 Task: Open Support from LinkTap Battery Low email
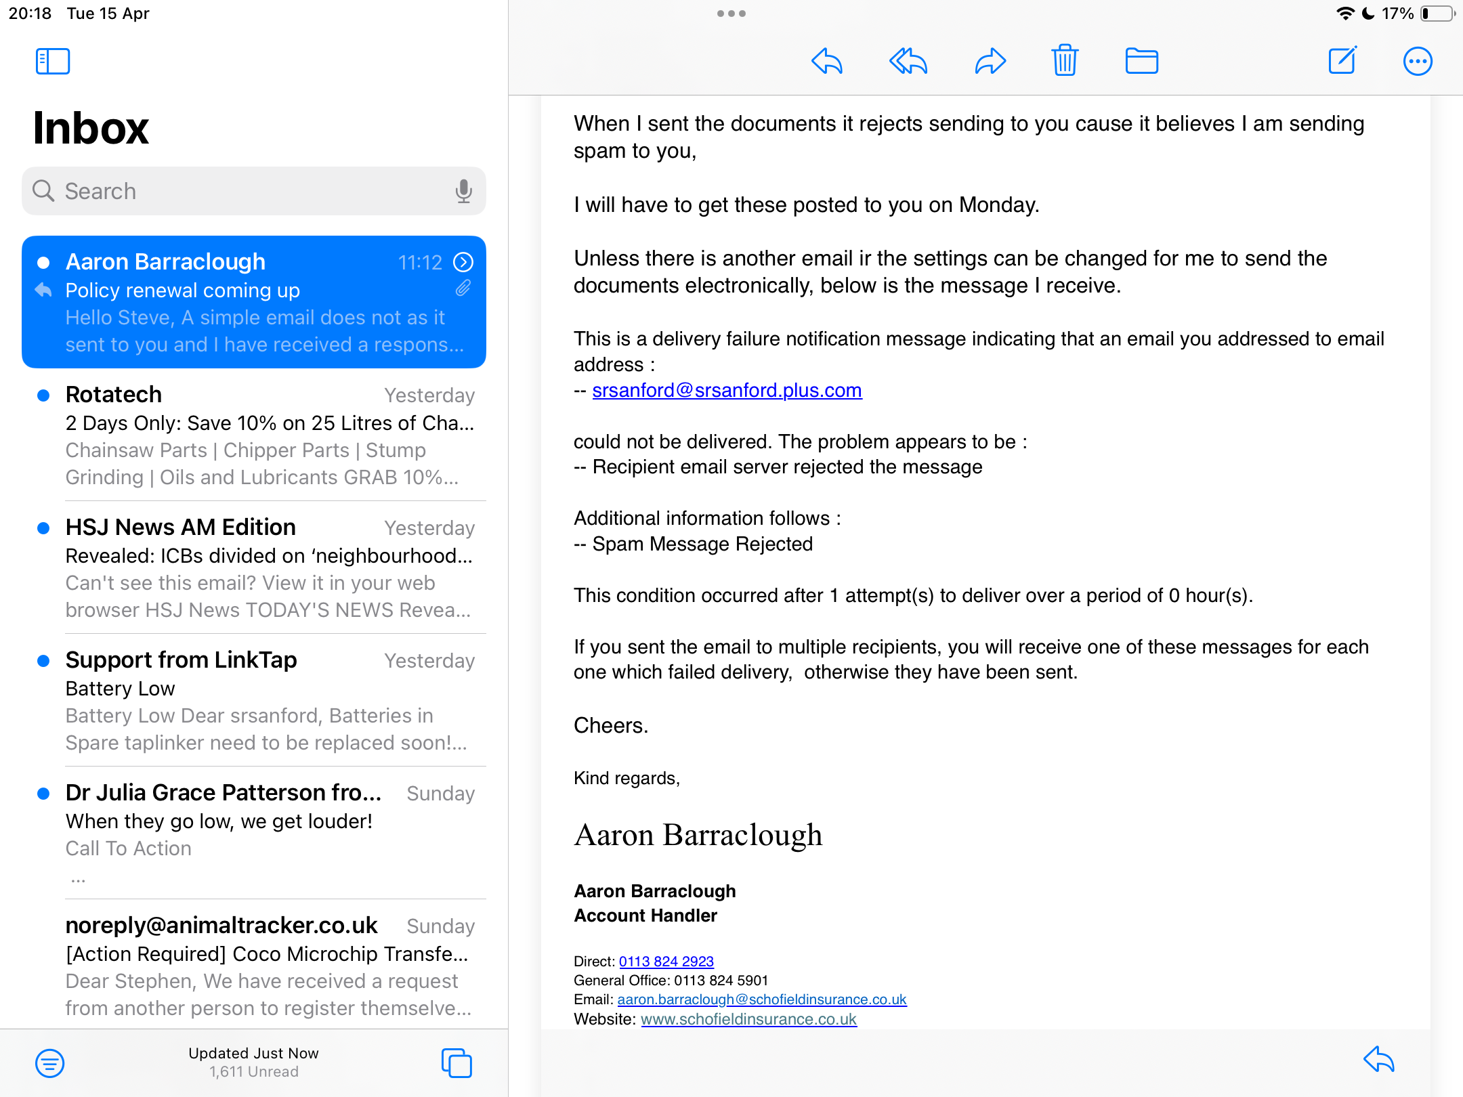tap(254, 700)
